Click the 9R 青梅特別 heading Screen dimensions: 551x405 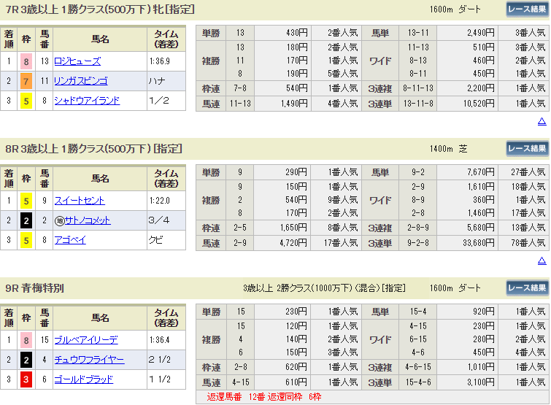(x=34, y=288)
